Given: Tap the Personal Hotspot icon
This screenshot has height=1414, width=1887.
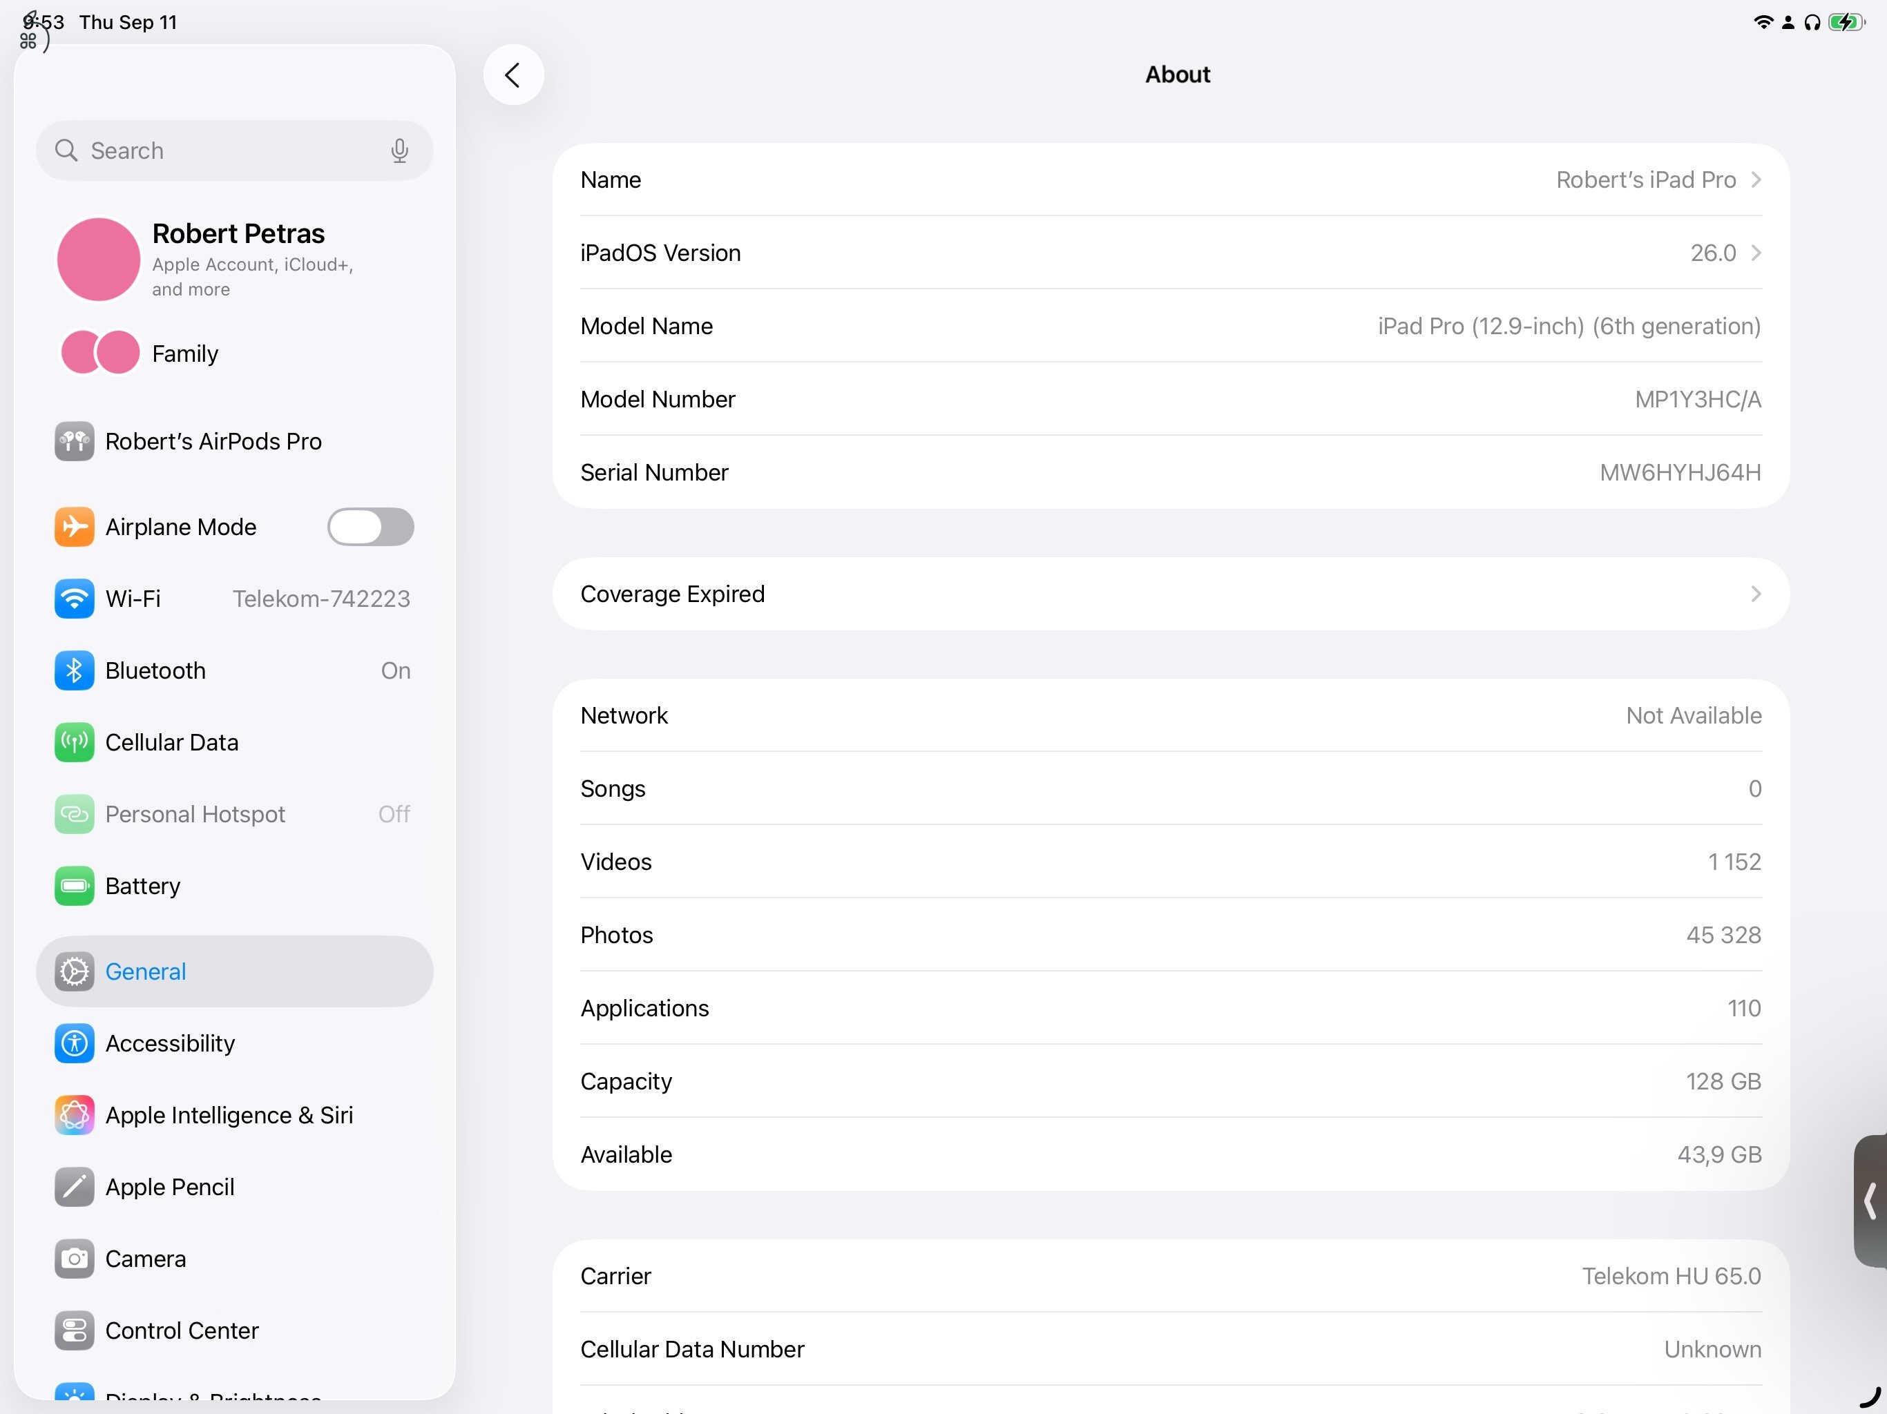Looking at the screenshot, I should [74, 815].
